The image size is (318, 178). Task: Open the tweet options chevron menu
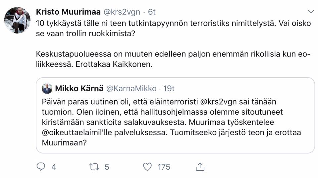[311, 12]
